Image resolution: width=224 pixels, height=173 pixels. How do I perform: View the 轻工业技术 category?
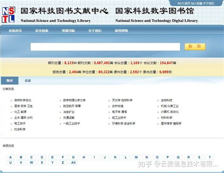pos(119,118)
